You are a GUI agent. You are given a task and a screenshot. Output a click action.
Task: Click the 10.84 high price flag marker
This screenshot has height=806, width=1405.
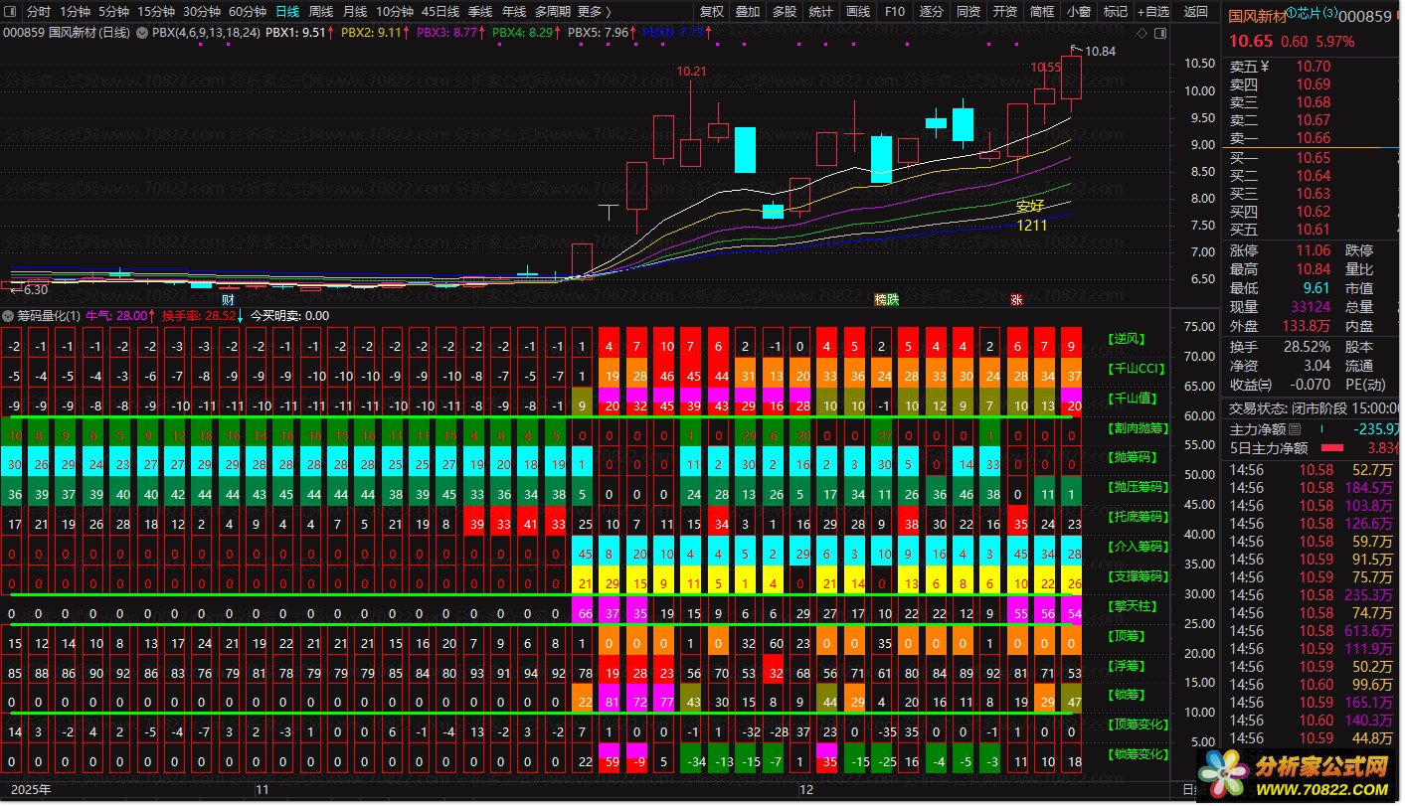tap(1094, 51)
